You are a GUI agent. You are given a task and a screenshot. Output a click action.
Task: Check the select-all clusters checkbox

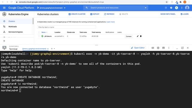click(x=39, y=32)
